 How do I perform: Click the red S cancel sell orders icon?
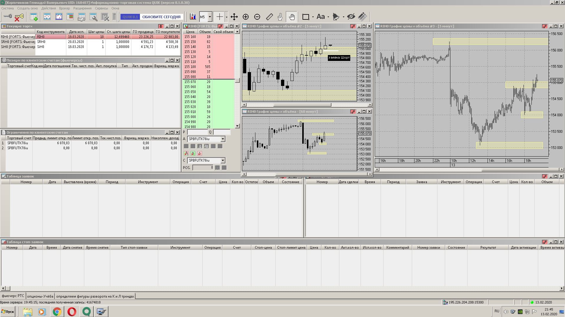200,153
